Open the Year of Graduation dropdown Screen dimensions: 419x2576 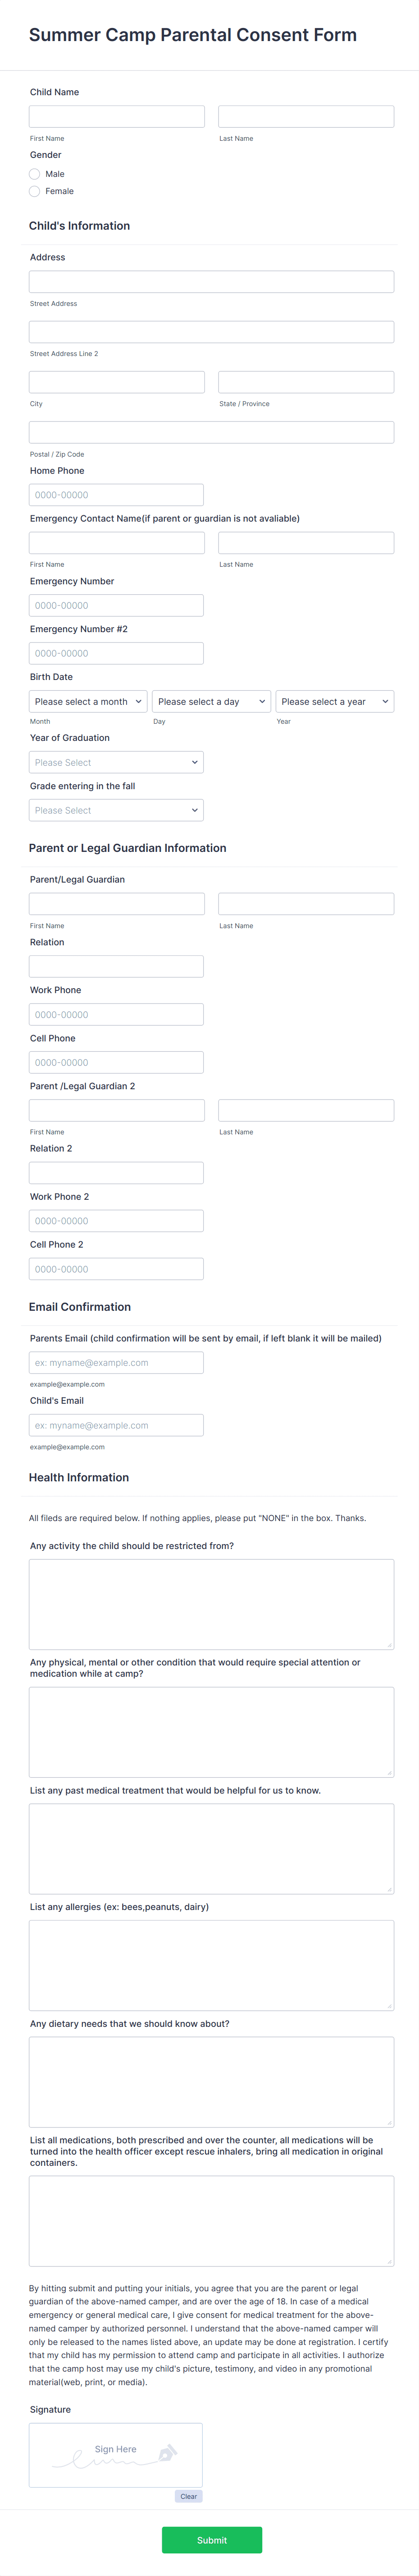pyautogui.click(x=116, y=762)
